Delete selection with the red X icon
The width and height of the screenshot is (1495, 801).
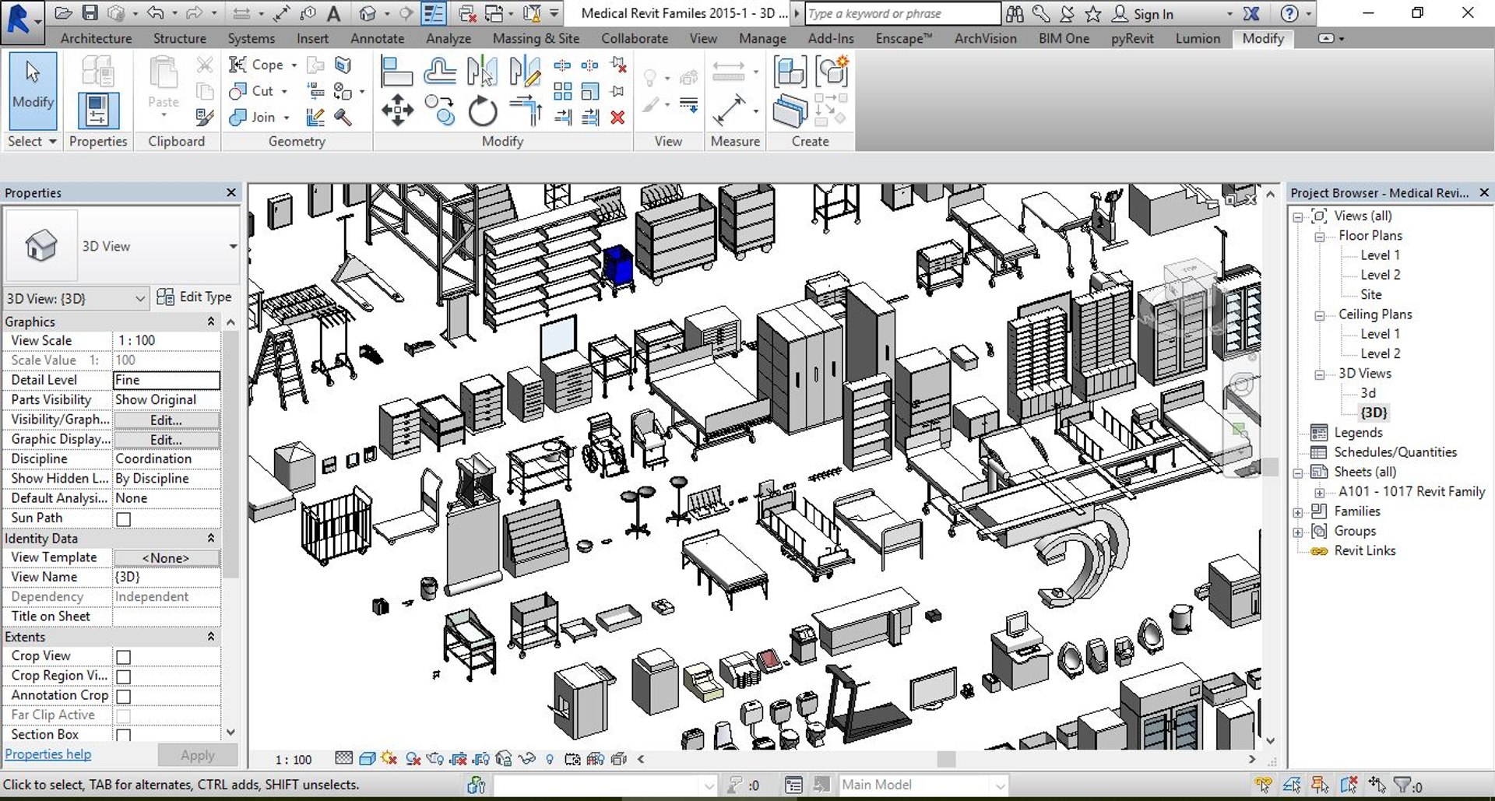(x=617, y=118)
